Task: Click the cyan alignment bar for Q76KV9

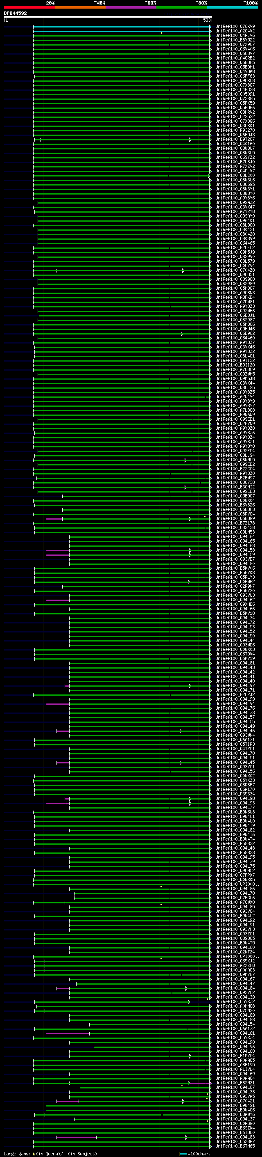Action: (x=122, y=27)
